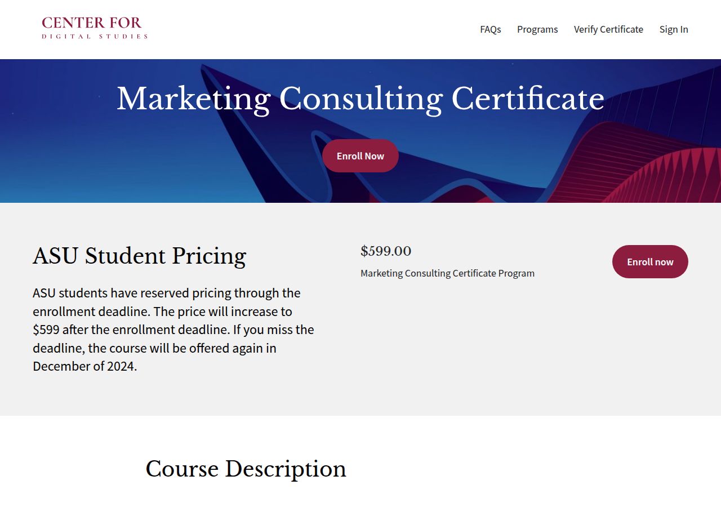Select Programs from the top menu
Screen dimensions: 721x507
pyautogui.click(x=537, y=29)
